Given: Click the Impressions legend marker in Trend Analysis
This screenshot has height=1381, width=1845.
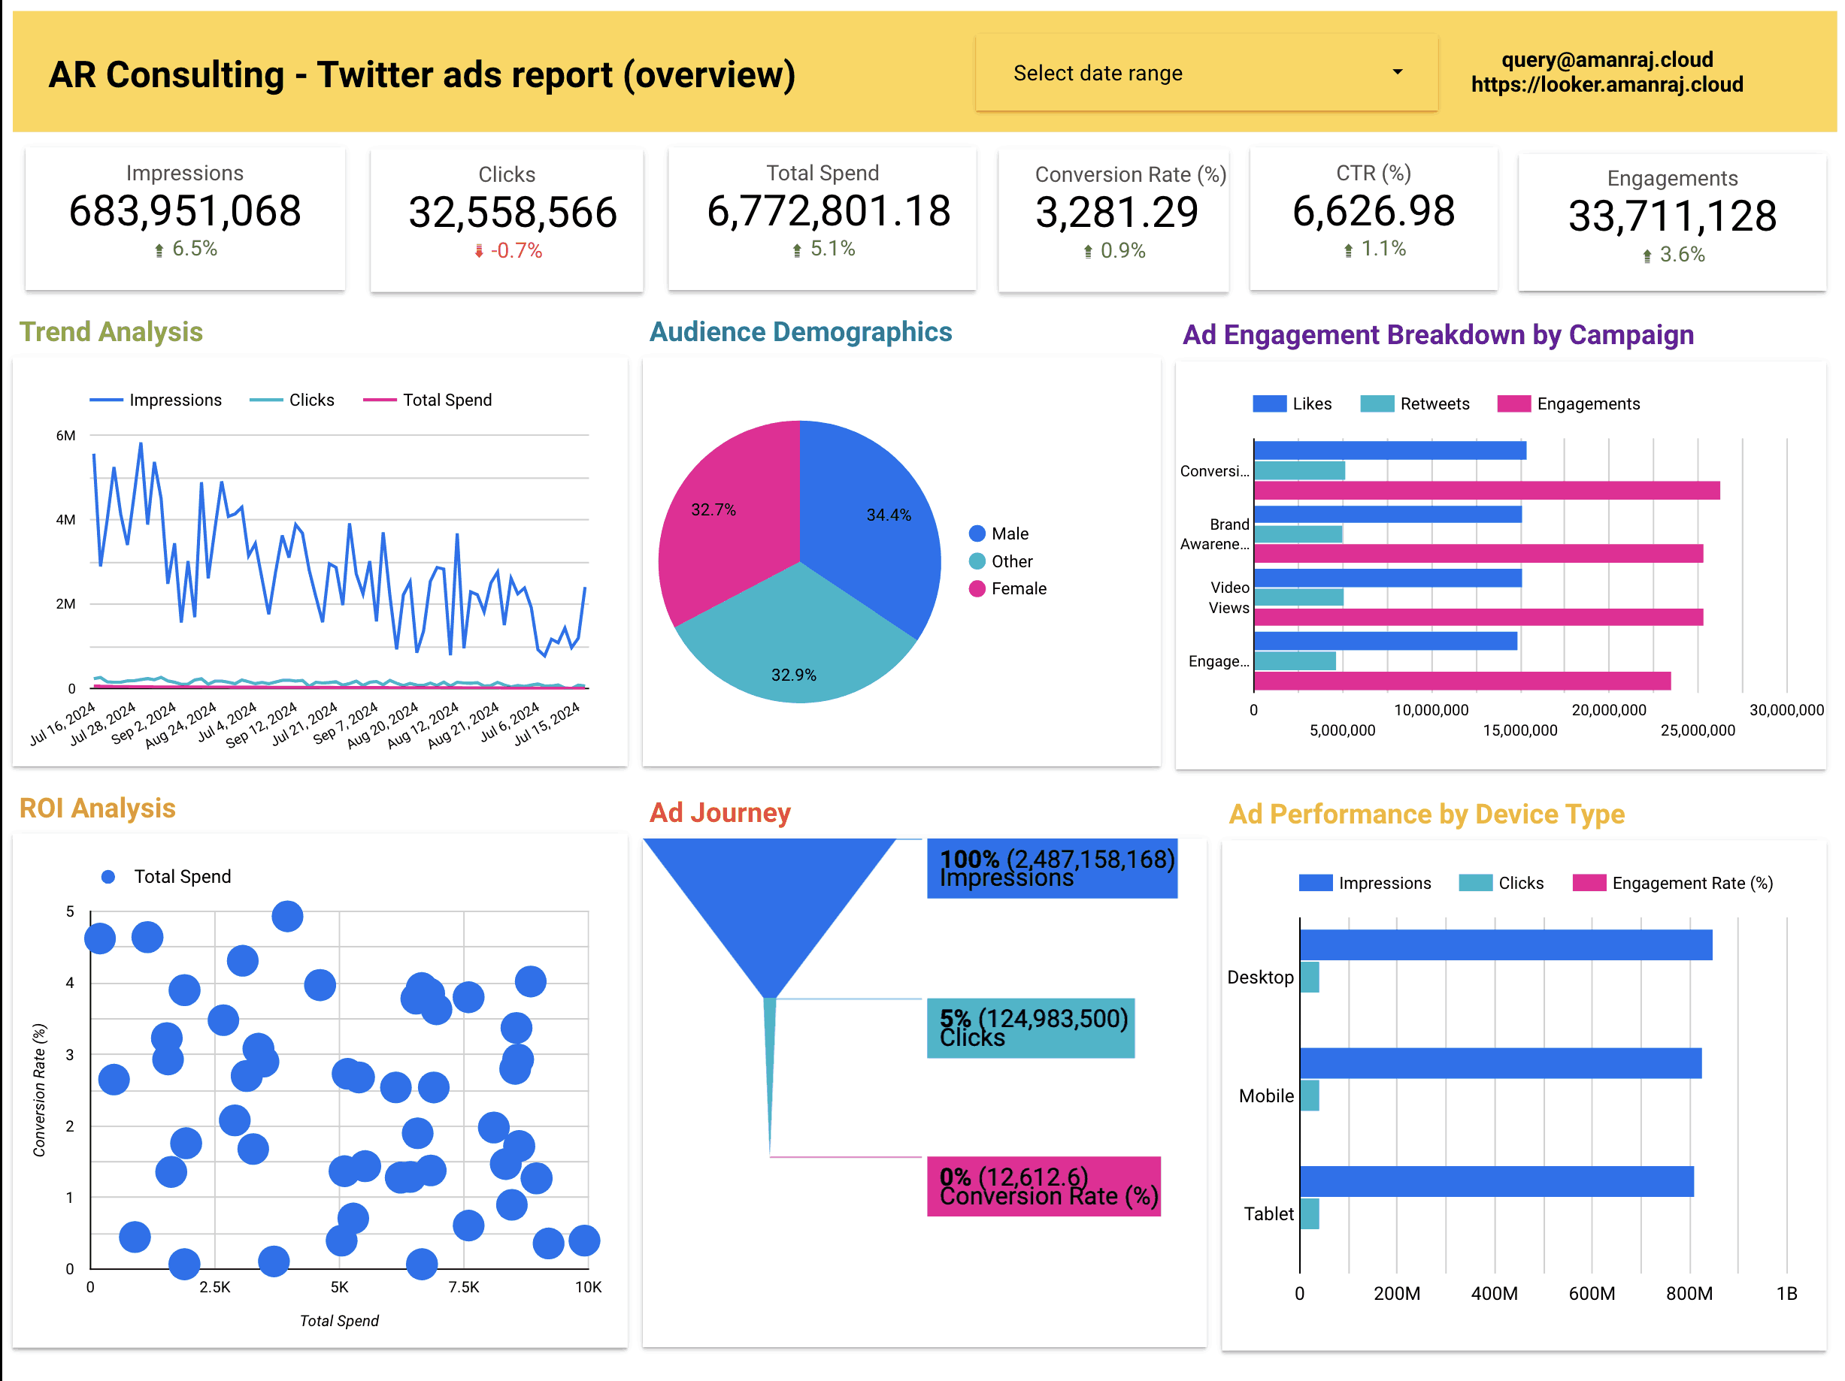Looking at the screenshot, I should (x=106, y=399).
